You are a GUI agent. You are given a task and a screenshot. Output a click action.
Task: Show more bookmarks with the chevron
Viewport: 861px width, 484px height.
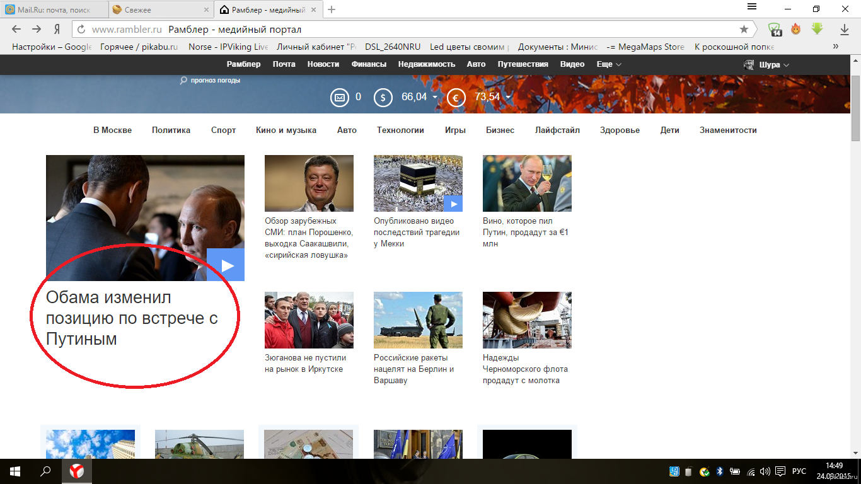[x=836, y=47]
